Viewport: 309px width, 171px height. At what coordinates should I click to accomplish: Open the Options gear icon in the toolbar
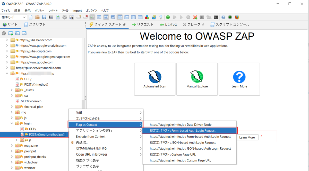(65, 17)
